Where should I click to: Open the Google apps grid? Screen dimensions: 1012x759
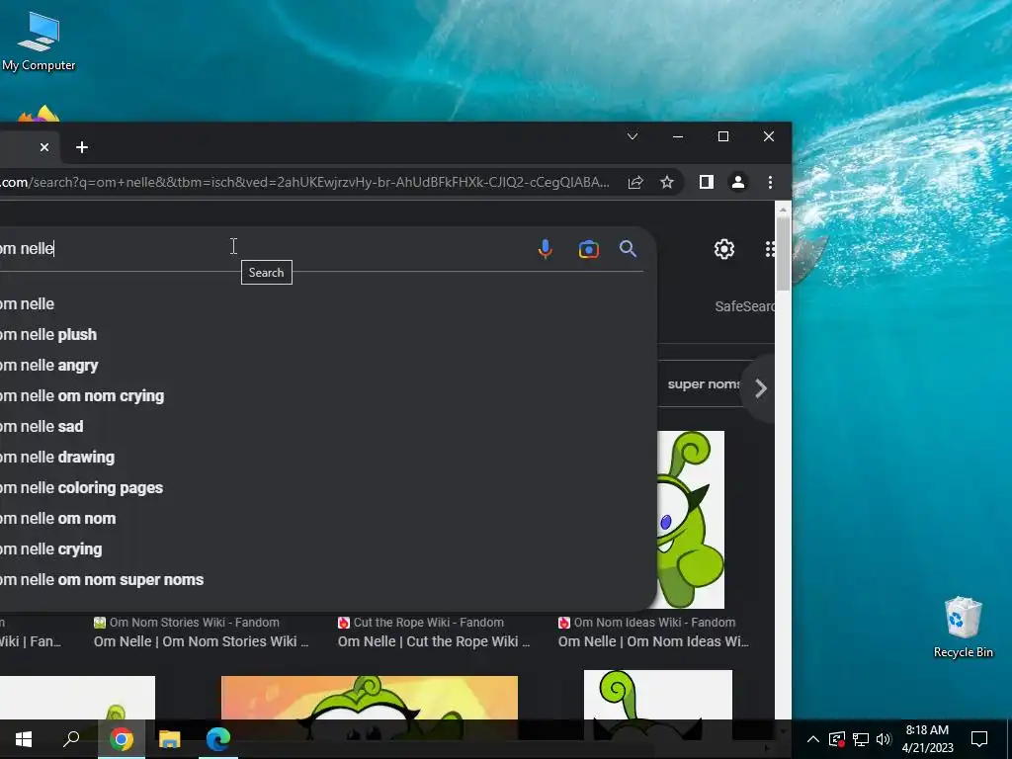click(770, 249)
